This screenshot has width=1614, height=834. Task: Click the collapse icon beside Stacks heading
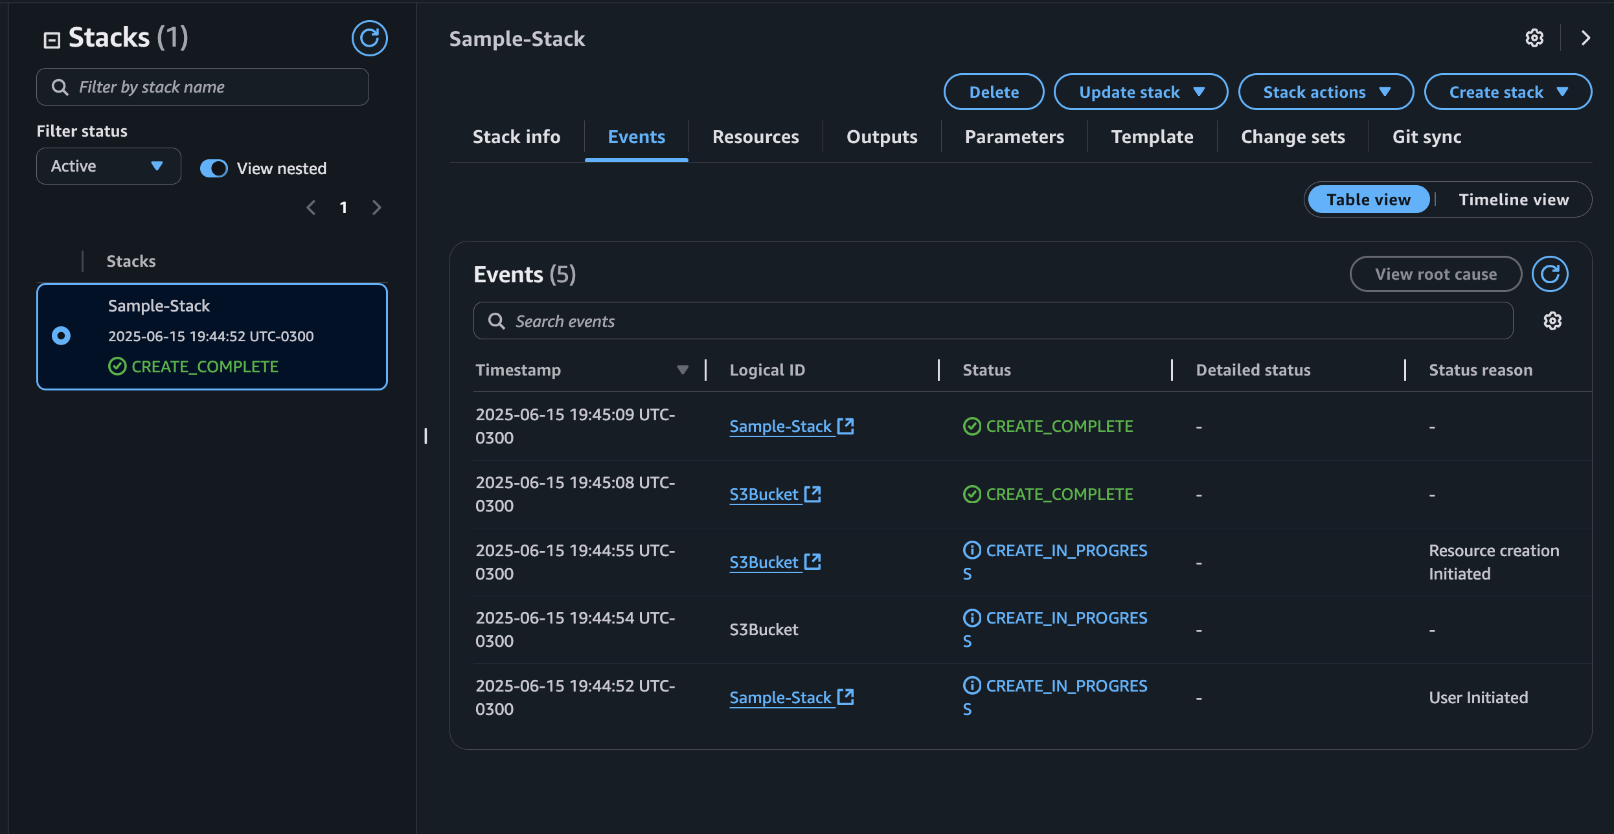[52, 40]
